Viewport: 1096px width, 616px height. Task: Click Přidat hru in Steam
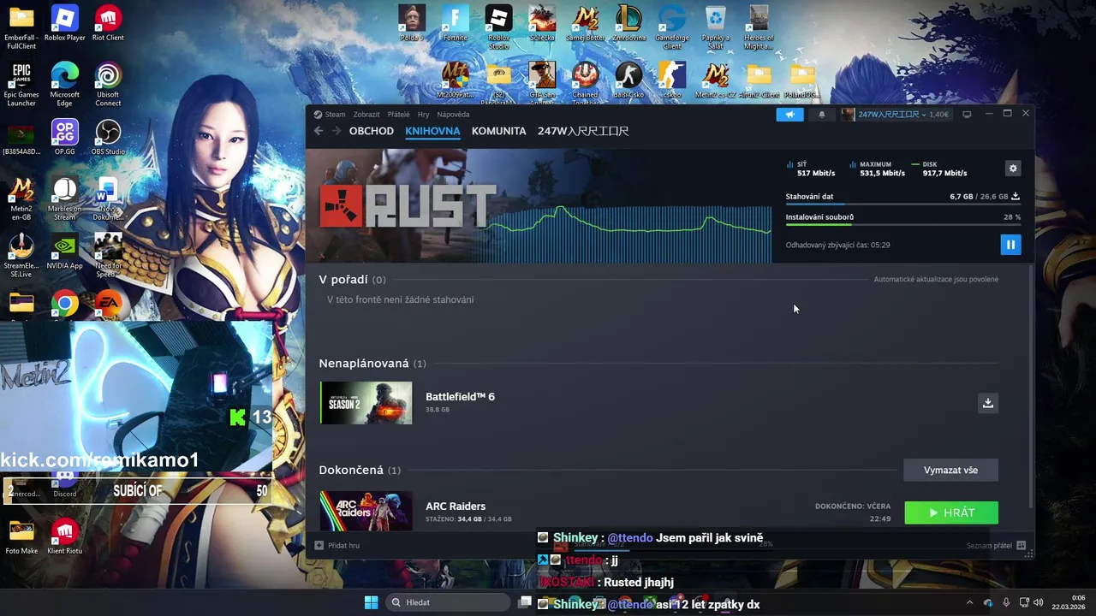pyautogui.click(x=337, y=545)
